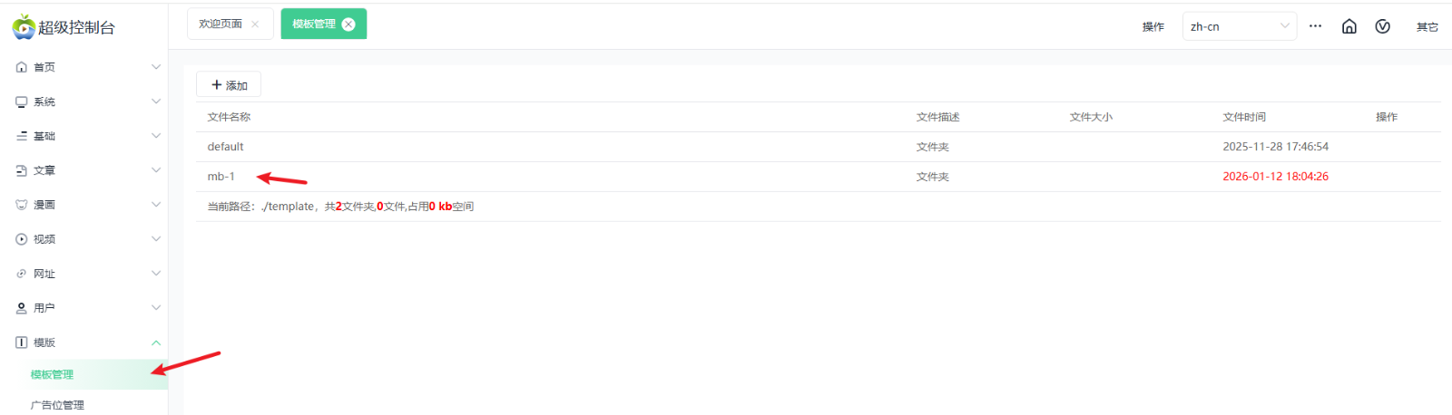Click the 用户 person icon in sidebar
The height and width of the screenshot is (415, 1452).
pyautogui.click(x=22, y=308)
